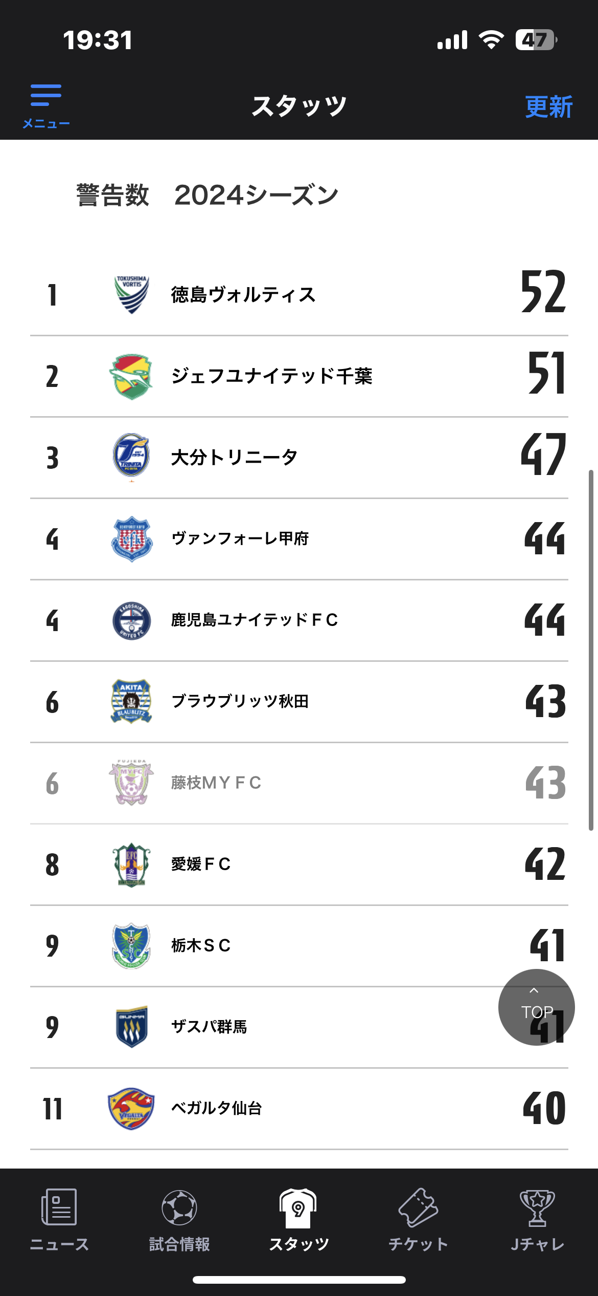Click the Oita Trinita emblem
The width and height of the screenshot is (598, 1296).
point(131,456)
